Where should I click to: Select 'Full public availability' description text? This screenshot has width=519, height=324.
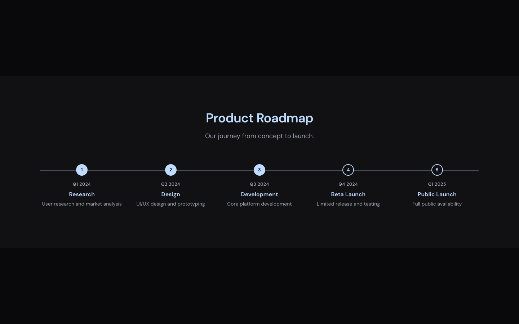437,204
